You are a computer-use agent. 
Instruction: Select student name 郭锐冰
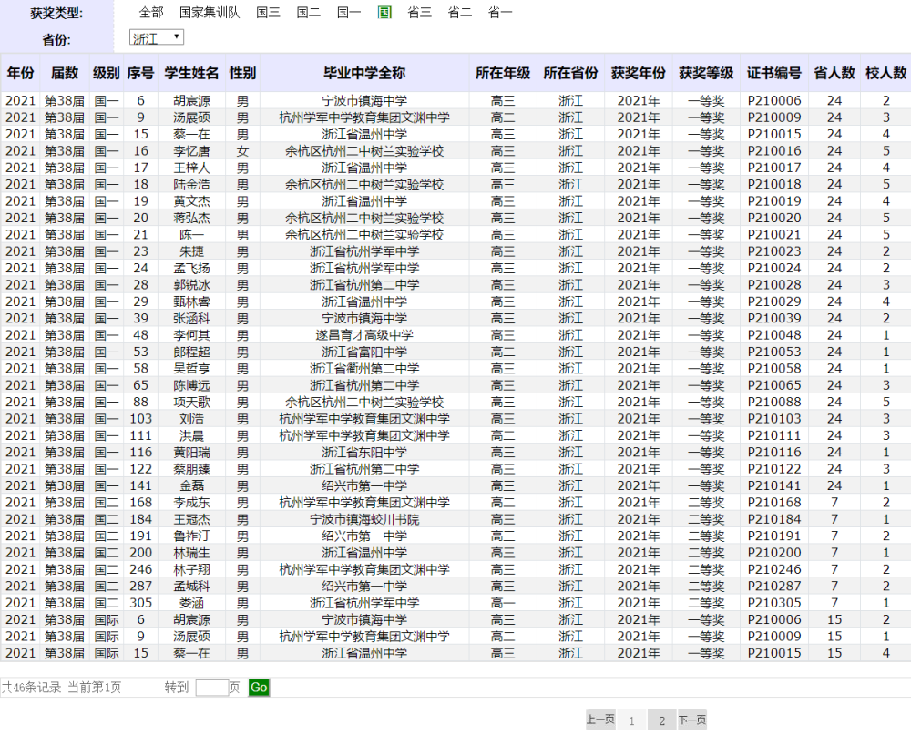click(191, 285)
